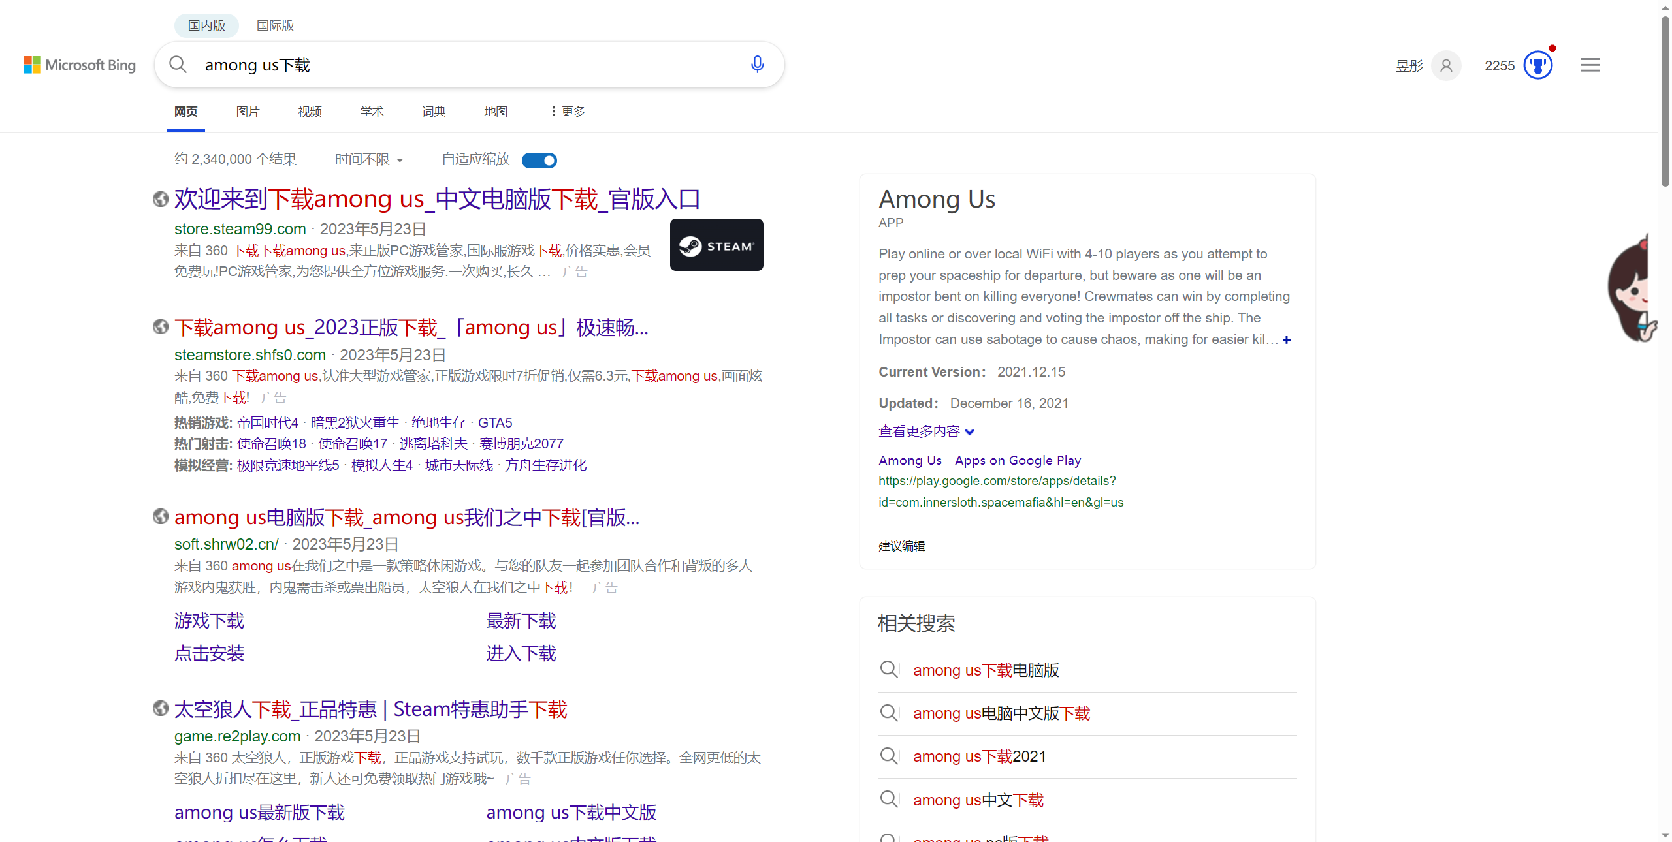Toggle the 自适应缩放 switch
This screenshot has width=1672, height=842.
(x=539, y=160)
